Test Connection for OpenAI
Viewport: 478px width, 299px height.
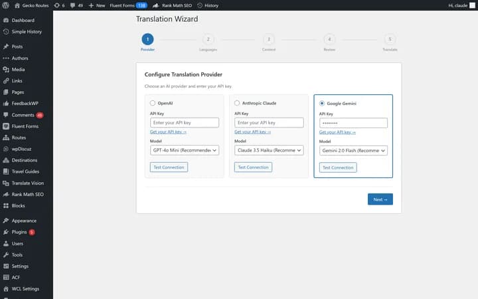(169, 167)
